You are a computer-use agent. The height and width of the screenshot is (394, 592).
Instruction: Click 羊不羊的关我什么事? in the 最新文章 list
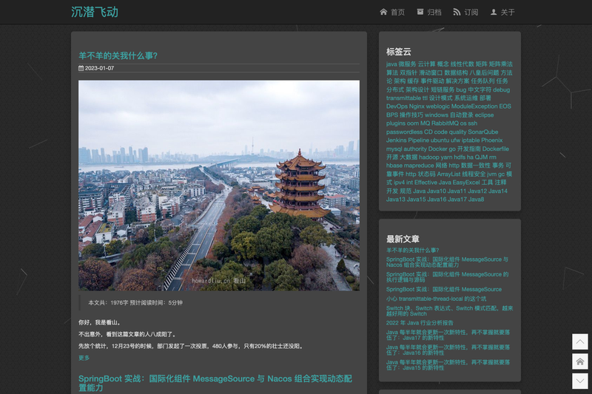[x=412, y=251]
